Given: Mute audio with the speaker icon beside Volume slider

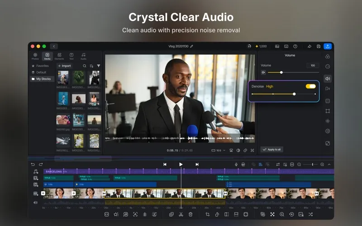Looking at the screenshot, I should coord(263,72).
